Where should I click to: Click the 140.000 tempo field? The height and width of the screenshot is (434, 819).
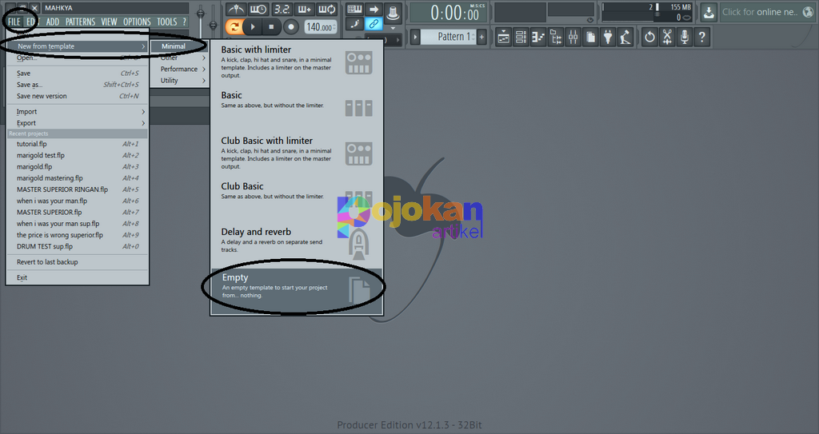tap(321, 27)
